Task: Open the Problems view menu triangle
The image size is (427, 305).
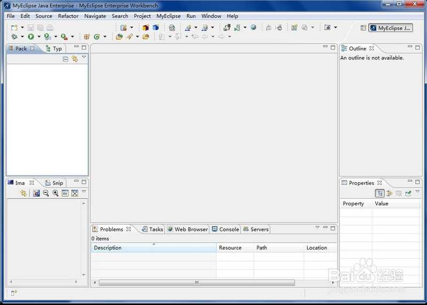Action: pyautogui.click(x=317, y=227)
